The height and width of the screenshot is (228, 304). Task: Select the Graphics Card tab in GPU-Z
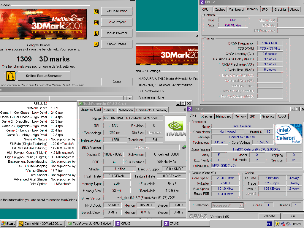pyautogui.click(x=91, y=110)
